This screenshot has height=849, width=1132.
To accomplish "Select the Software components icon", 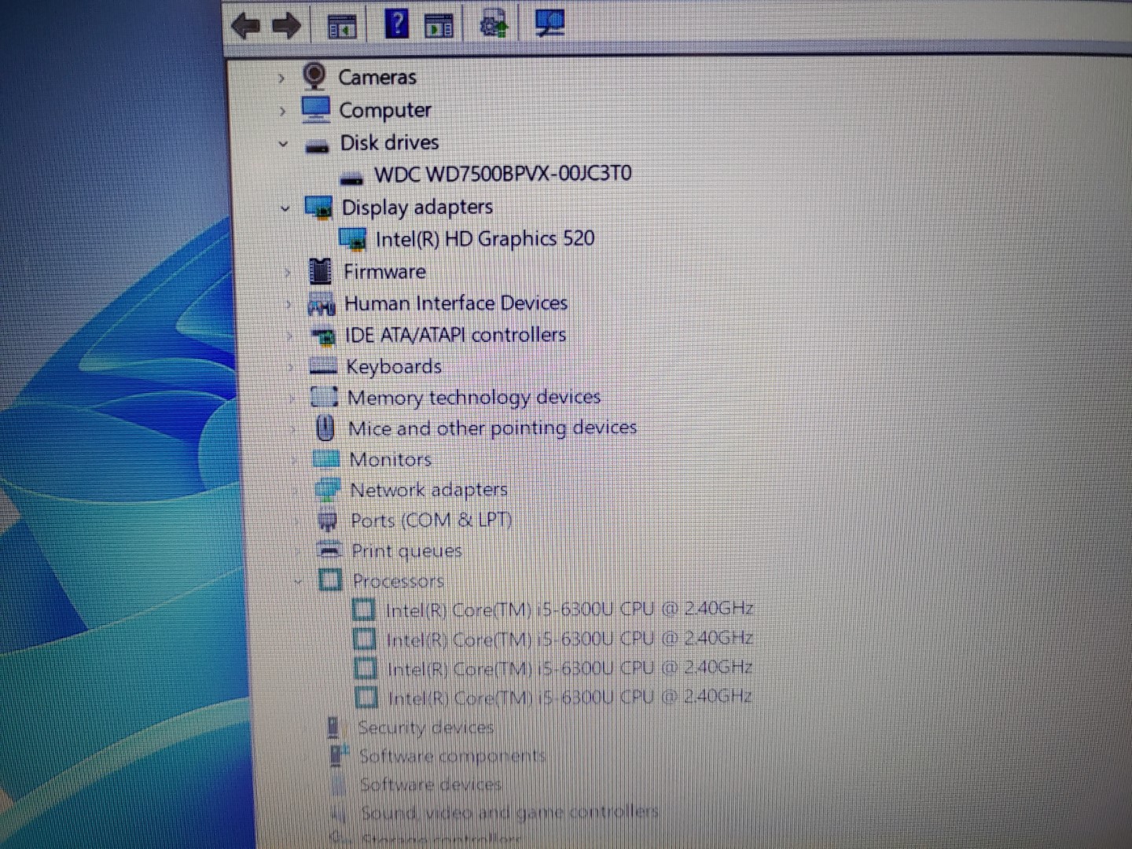I will coord(338,755).
